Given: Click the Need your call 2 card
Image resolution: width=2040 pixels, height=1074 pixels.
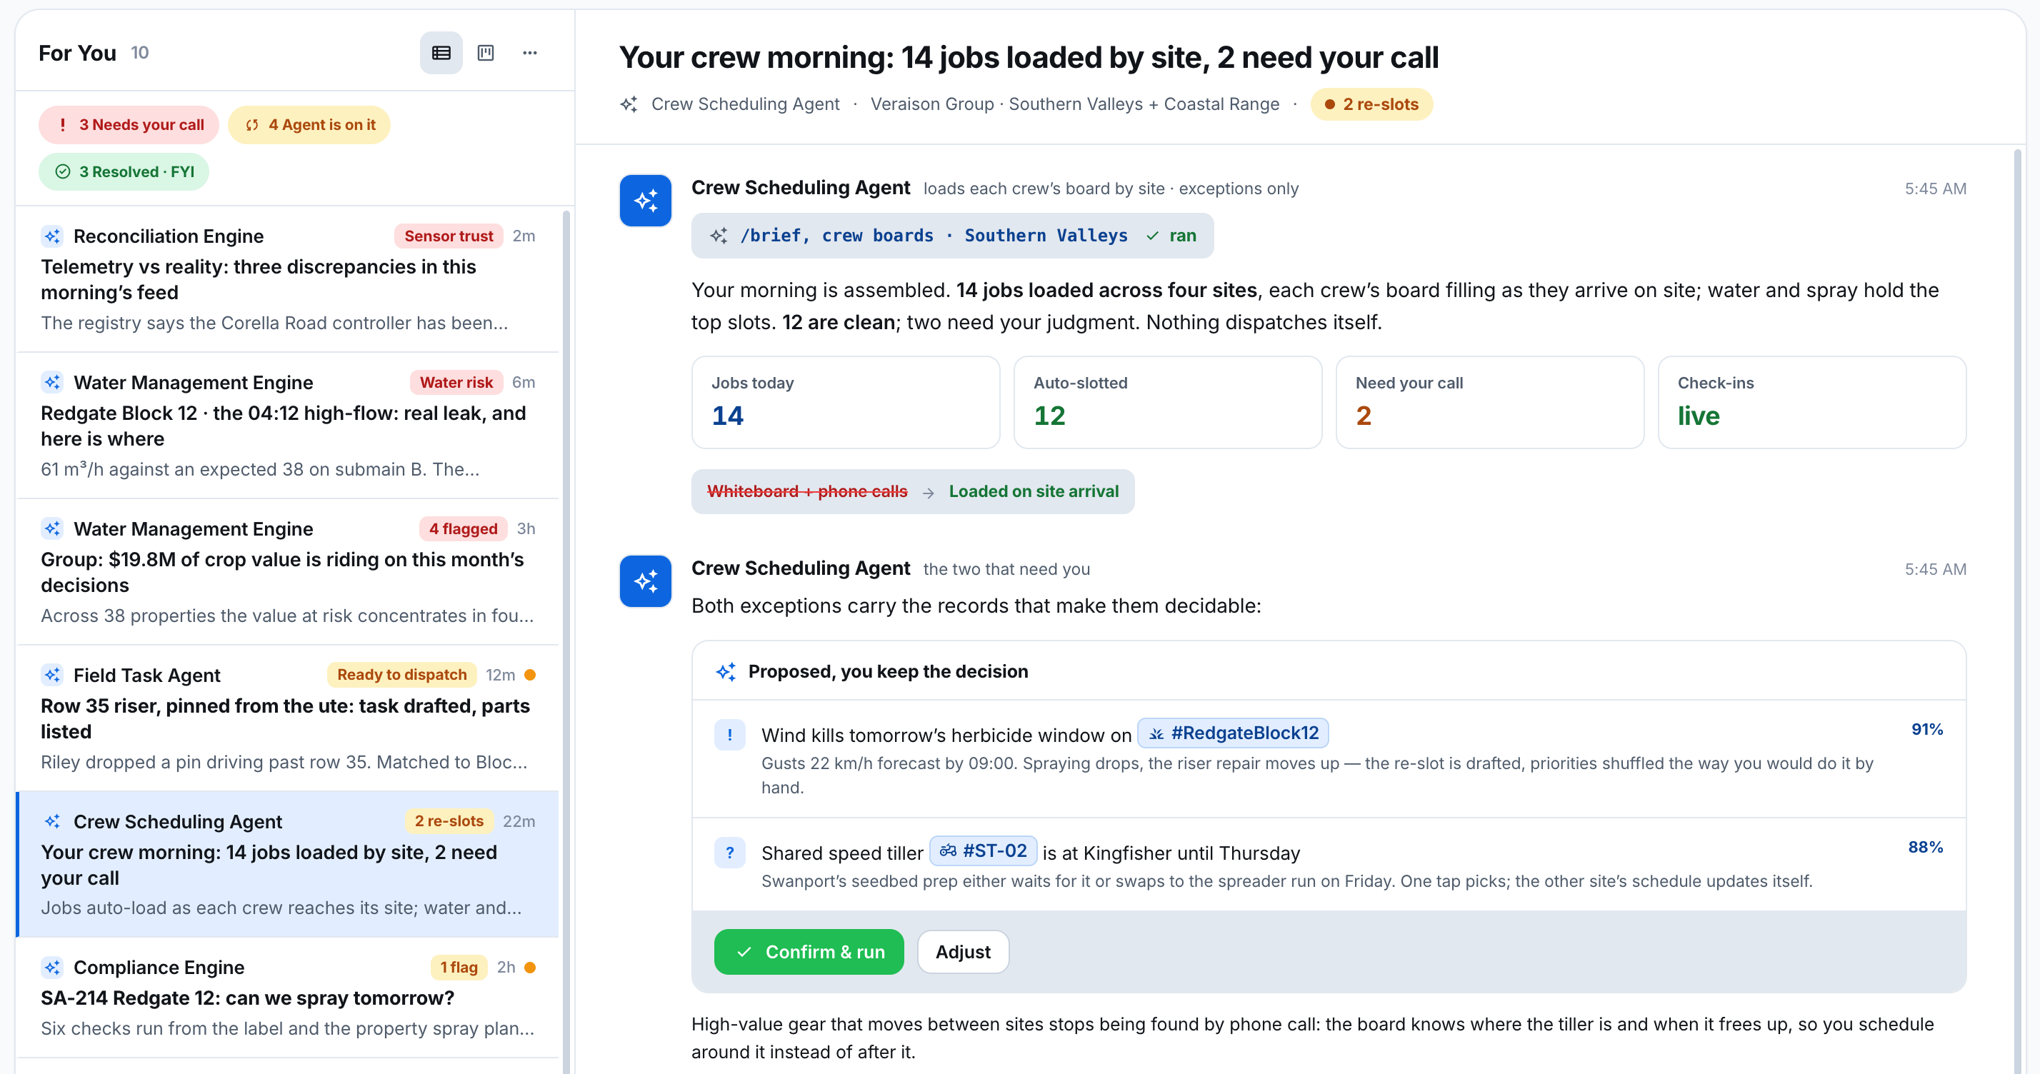Looking at the screenshot, I should pos(1489,403).
